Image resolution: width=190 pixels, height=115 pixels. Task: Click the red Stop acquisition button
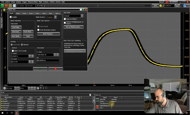6,6
